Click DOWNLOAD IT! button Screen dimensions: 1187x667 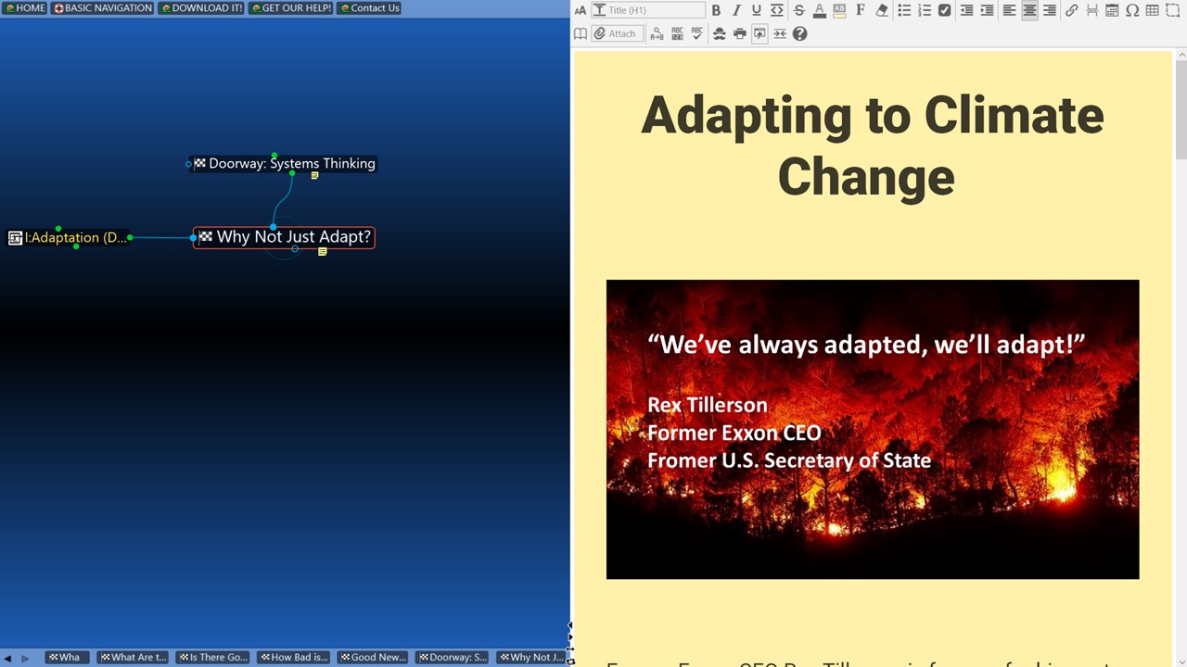pos(201,8)
